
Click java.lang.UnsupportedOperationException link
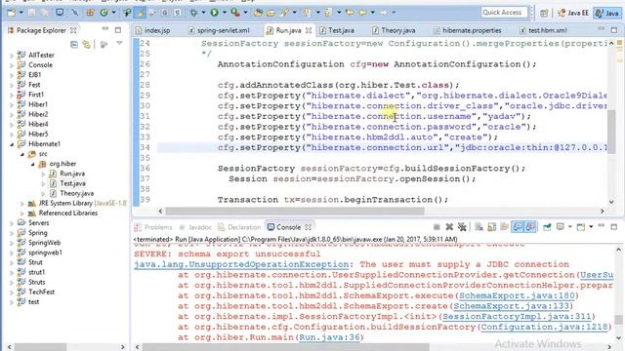coord(241,264)
